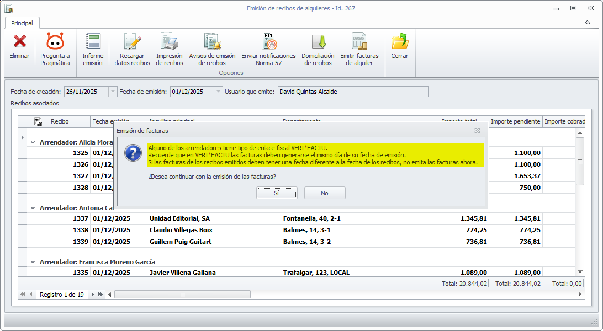Screen dimensions: 603x331
Task: Click Recargar datos recibos
Action: pos(132,49)
